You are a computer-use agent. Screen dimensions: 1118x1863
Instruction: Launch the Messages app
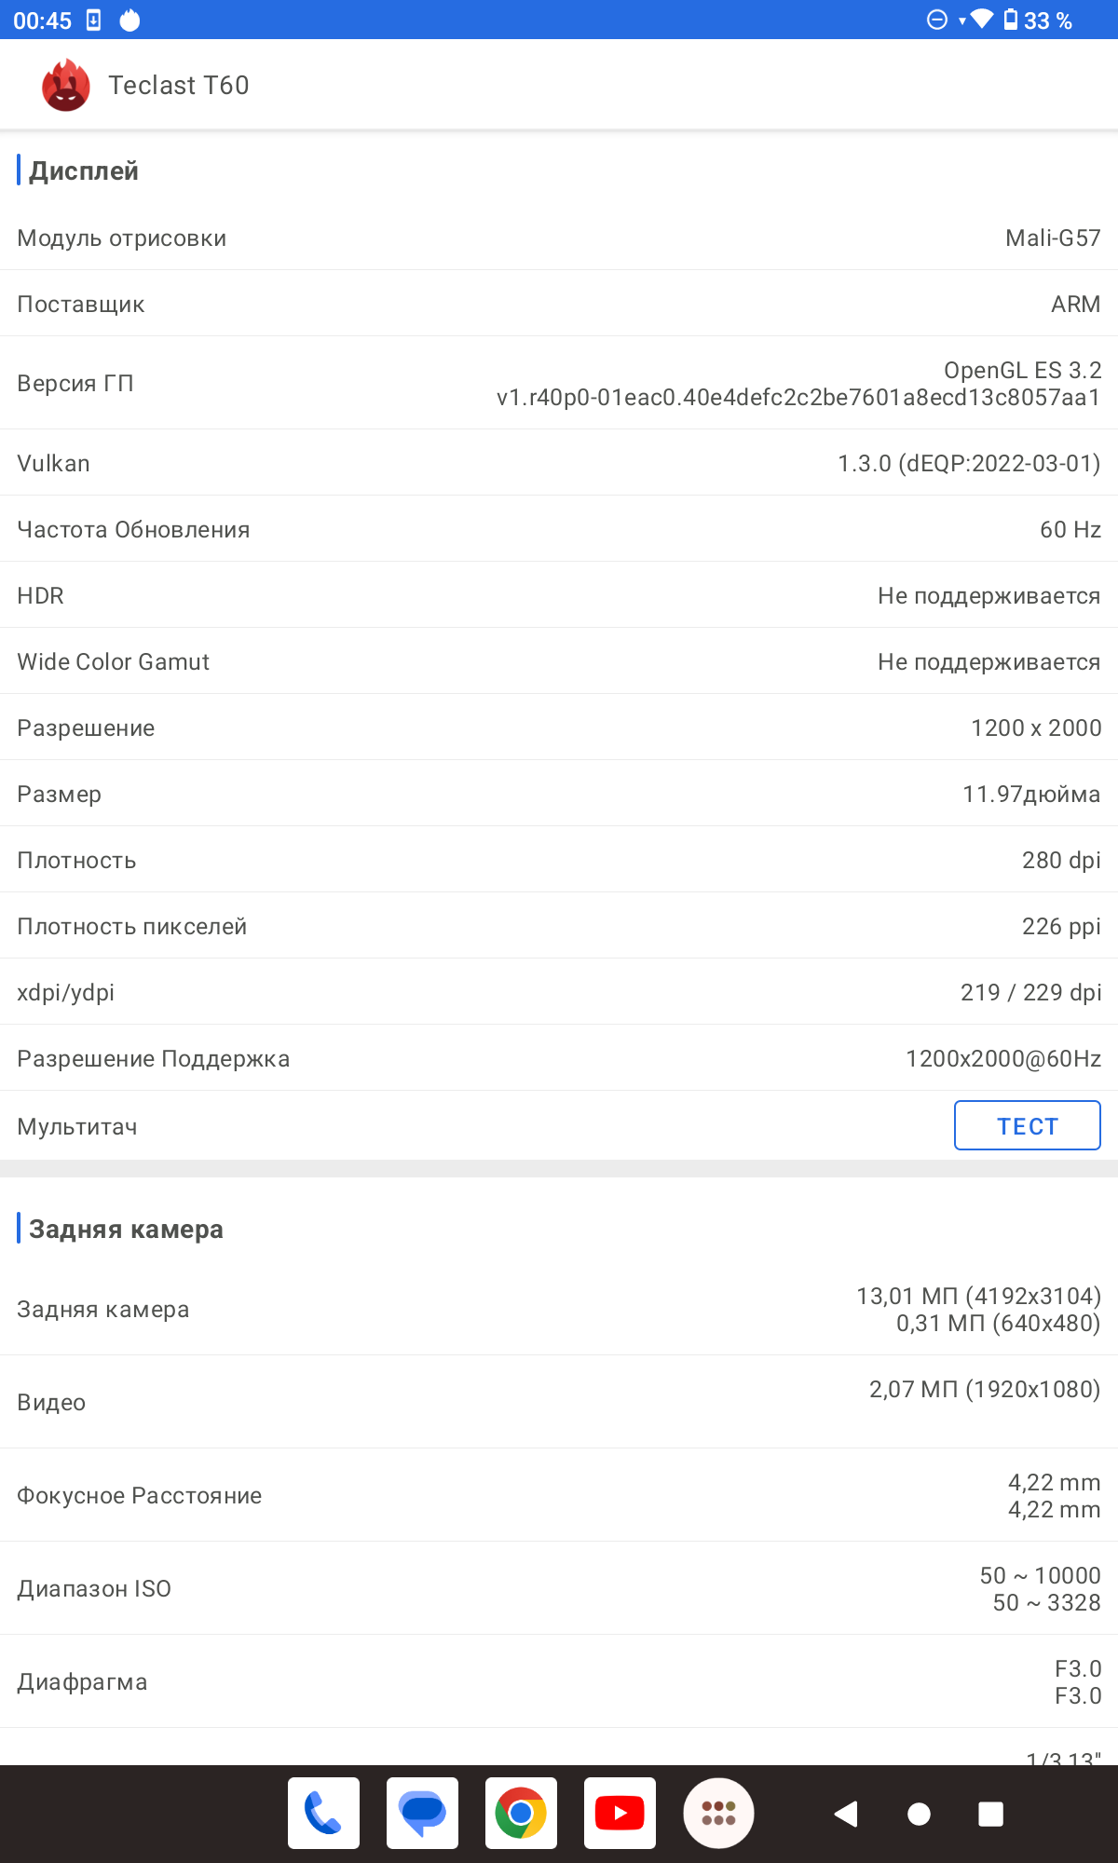coord(422,1813)
